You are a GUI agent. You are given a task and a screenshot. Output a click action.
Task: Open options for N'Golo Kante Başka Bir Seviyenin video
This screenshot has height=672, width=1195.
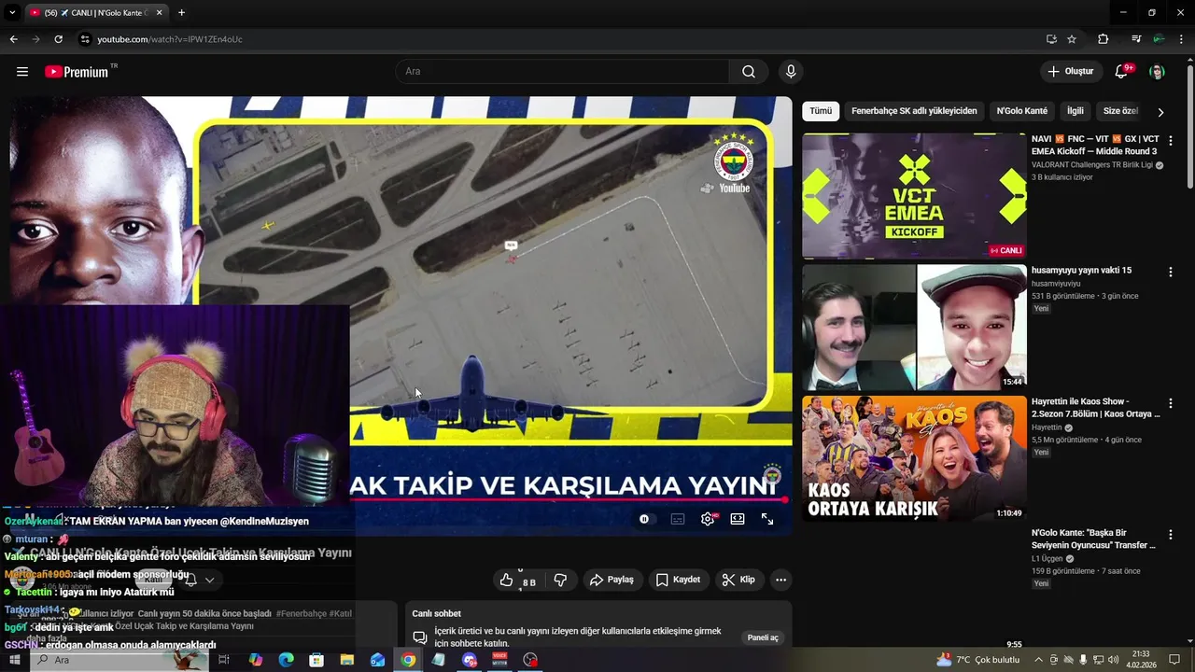1170,534
